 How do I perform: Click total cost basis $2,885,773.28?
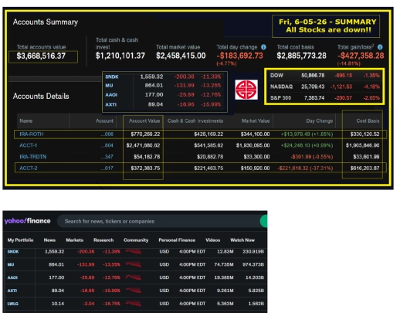click(301, 56)
